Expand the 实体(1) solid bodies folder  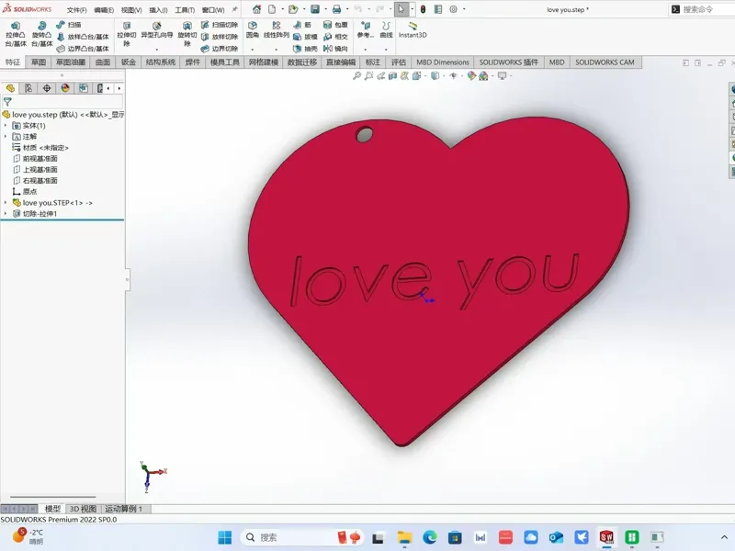(x=6, y=126)
